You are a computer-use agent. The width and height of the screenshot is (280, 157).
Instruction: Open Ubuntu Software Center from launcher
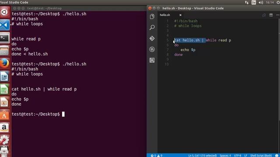[x=5, y=115]
